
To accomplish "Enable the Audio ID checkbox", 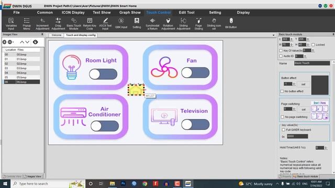I will (281, 56).
